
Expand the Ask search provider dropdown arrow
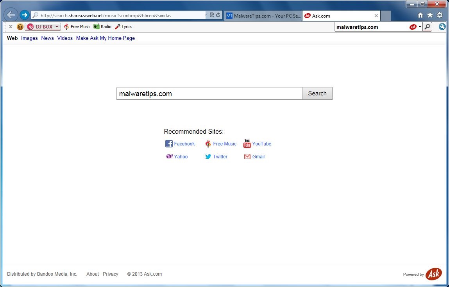[x=420, y=27]
